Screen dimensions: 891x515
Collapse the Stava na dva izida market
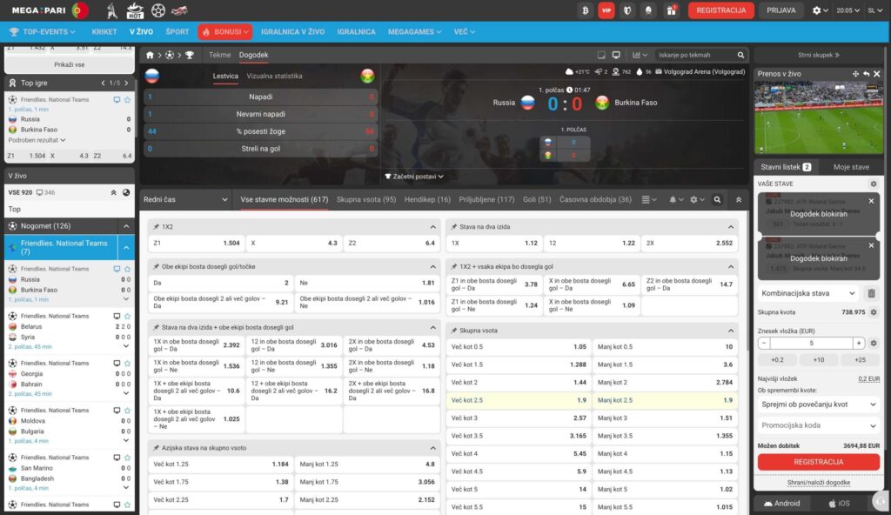(731, 227)
